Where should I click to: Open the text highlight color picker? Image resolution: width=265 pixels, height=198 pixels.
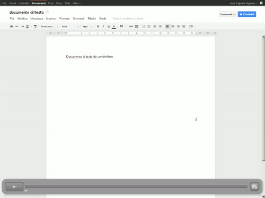pyautogui.click(x=121, y=26)
